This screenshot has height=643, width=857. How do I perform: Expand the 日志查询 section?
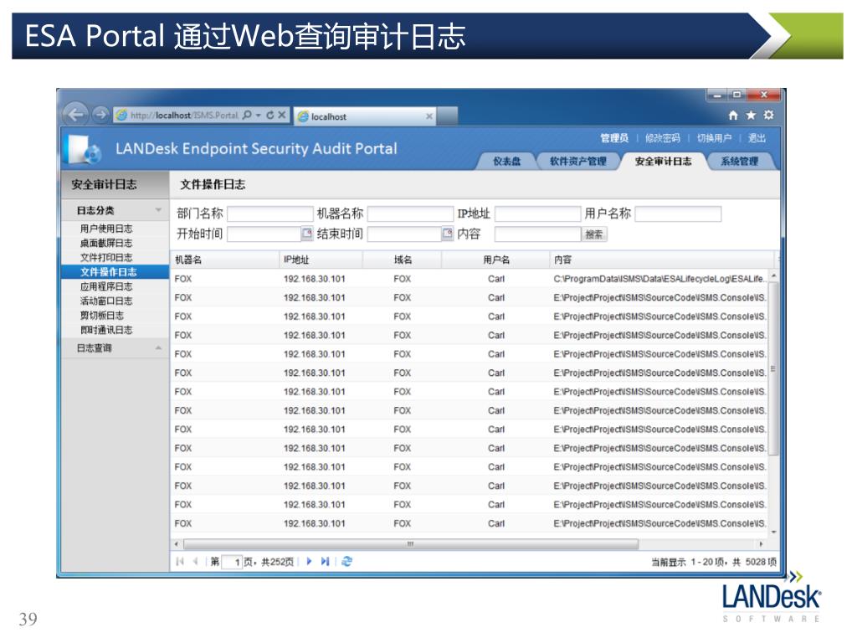click(x=158, y=347)
